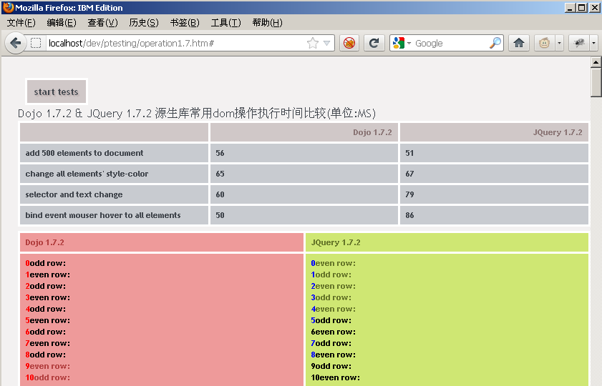Click JQuery value 51 cell

(494, 153)
